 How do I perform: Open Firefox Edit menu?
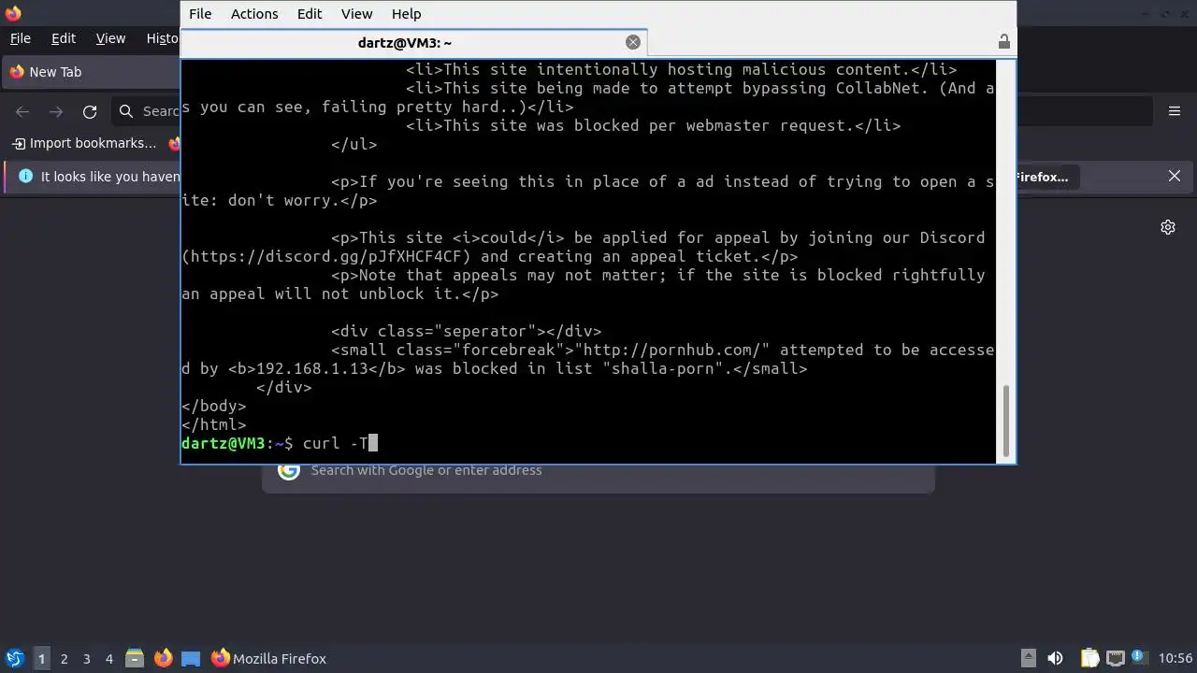[64, 38]
